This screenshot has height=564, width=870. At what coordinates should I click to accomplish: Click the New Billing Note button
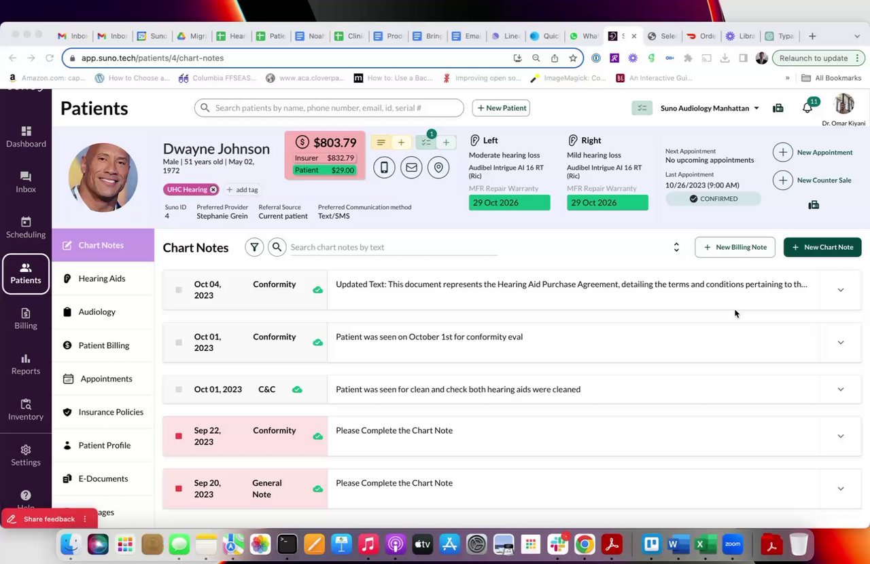tap(735, 247)
